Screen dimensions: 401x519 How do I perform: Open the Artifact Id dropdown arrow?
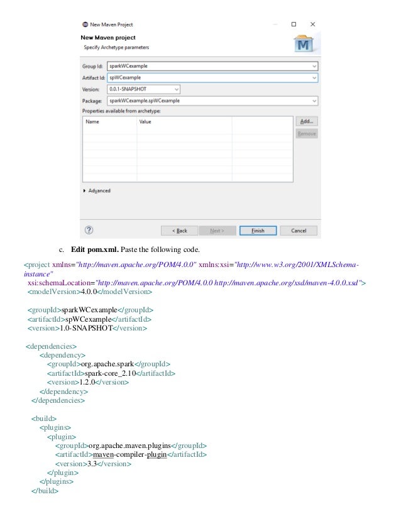[314, 78]
